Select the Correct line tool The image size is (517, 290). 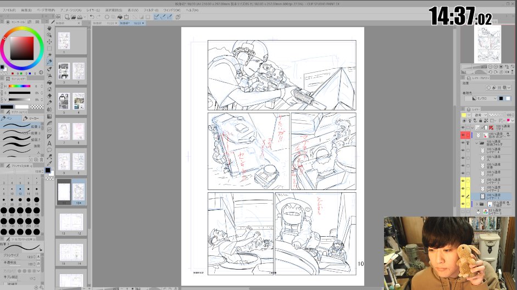coord(49,157)
